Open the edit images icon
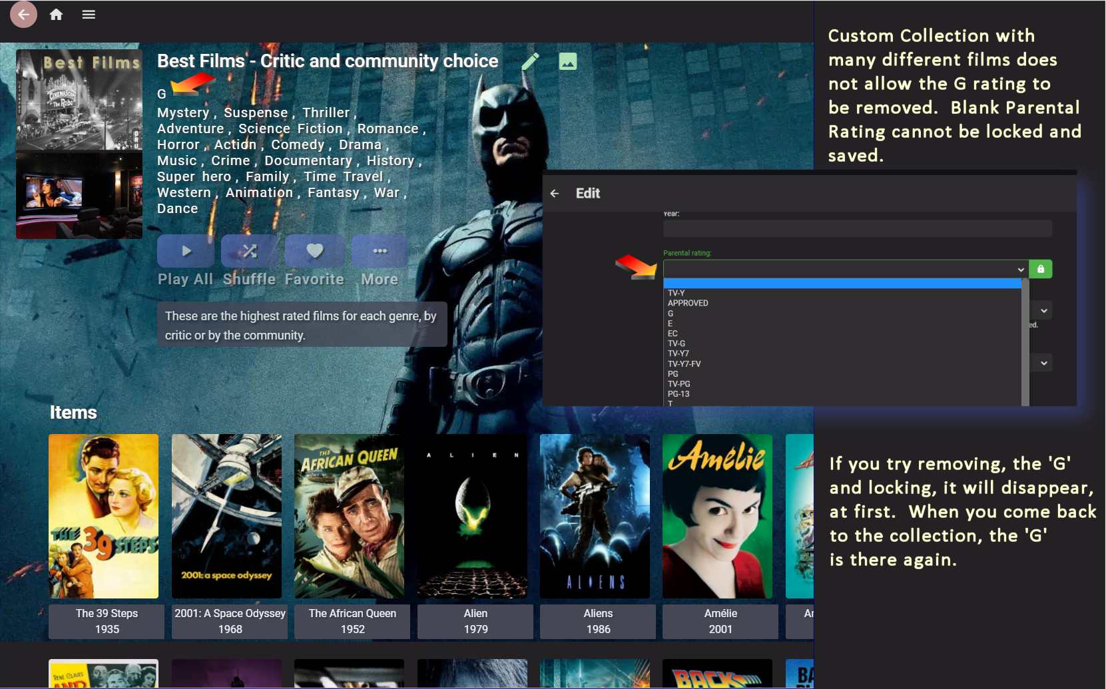This screenshot has width=1106, height=689. click(x=567, y=61)
